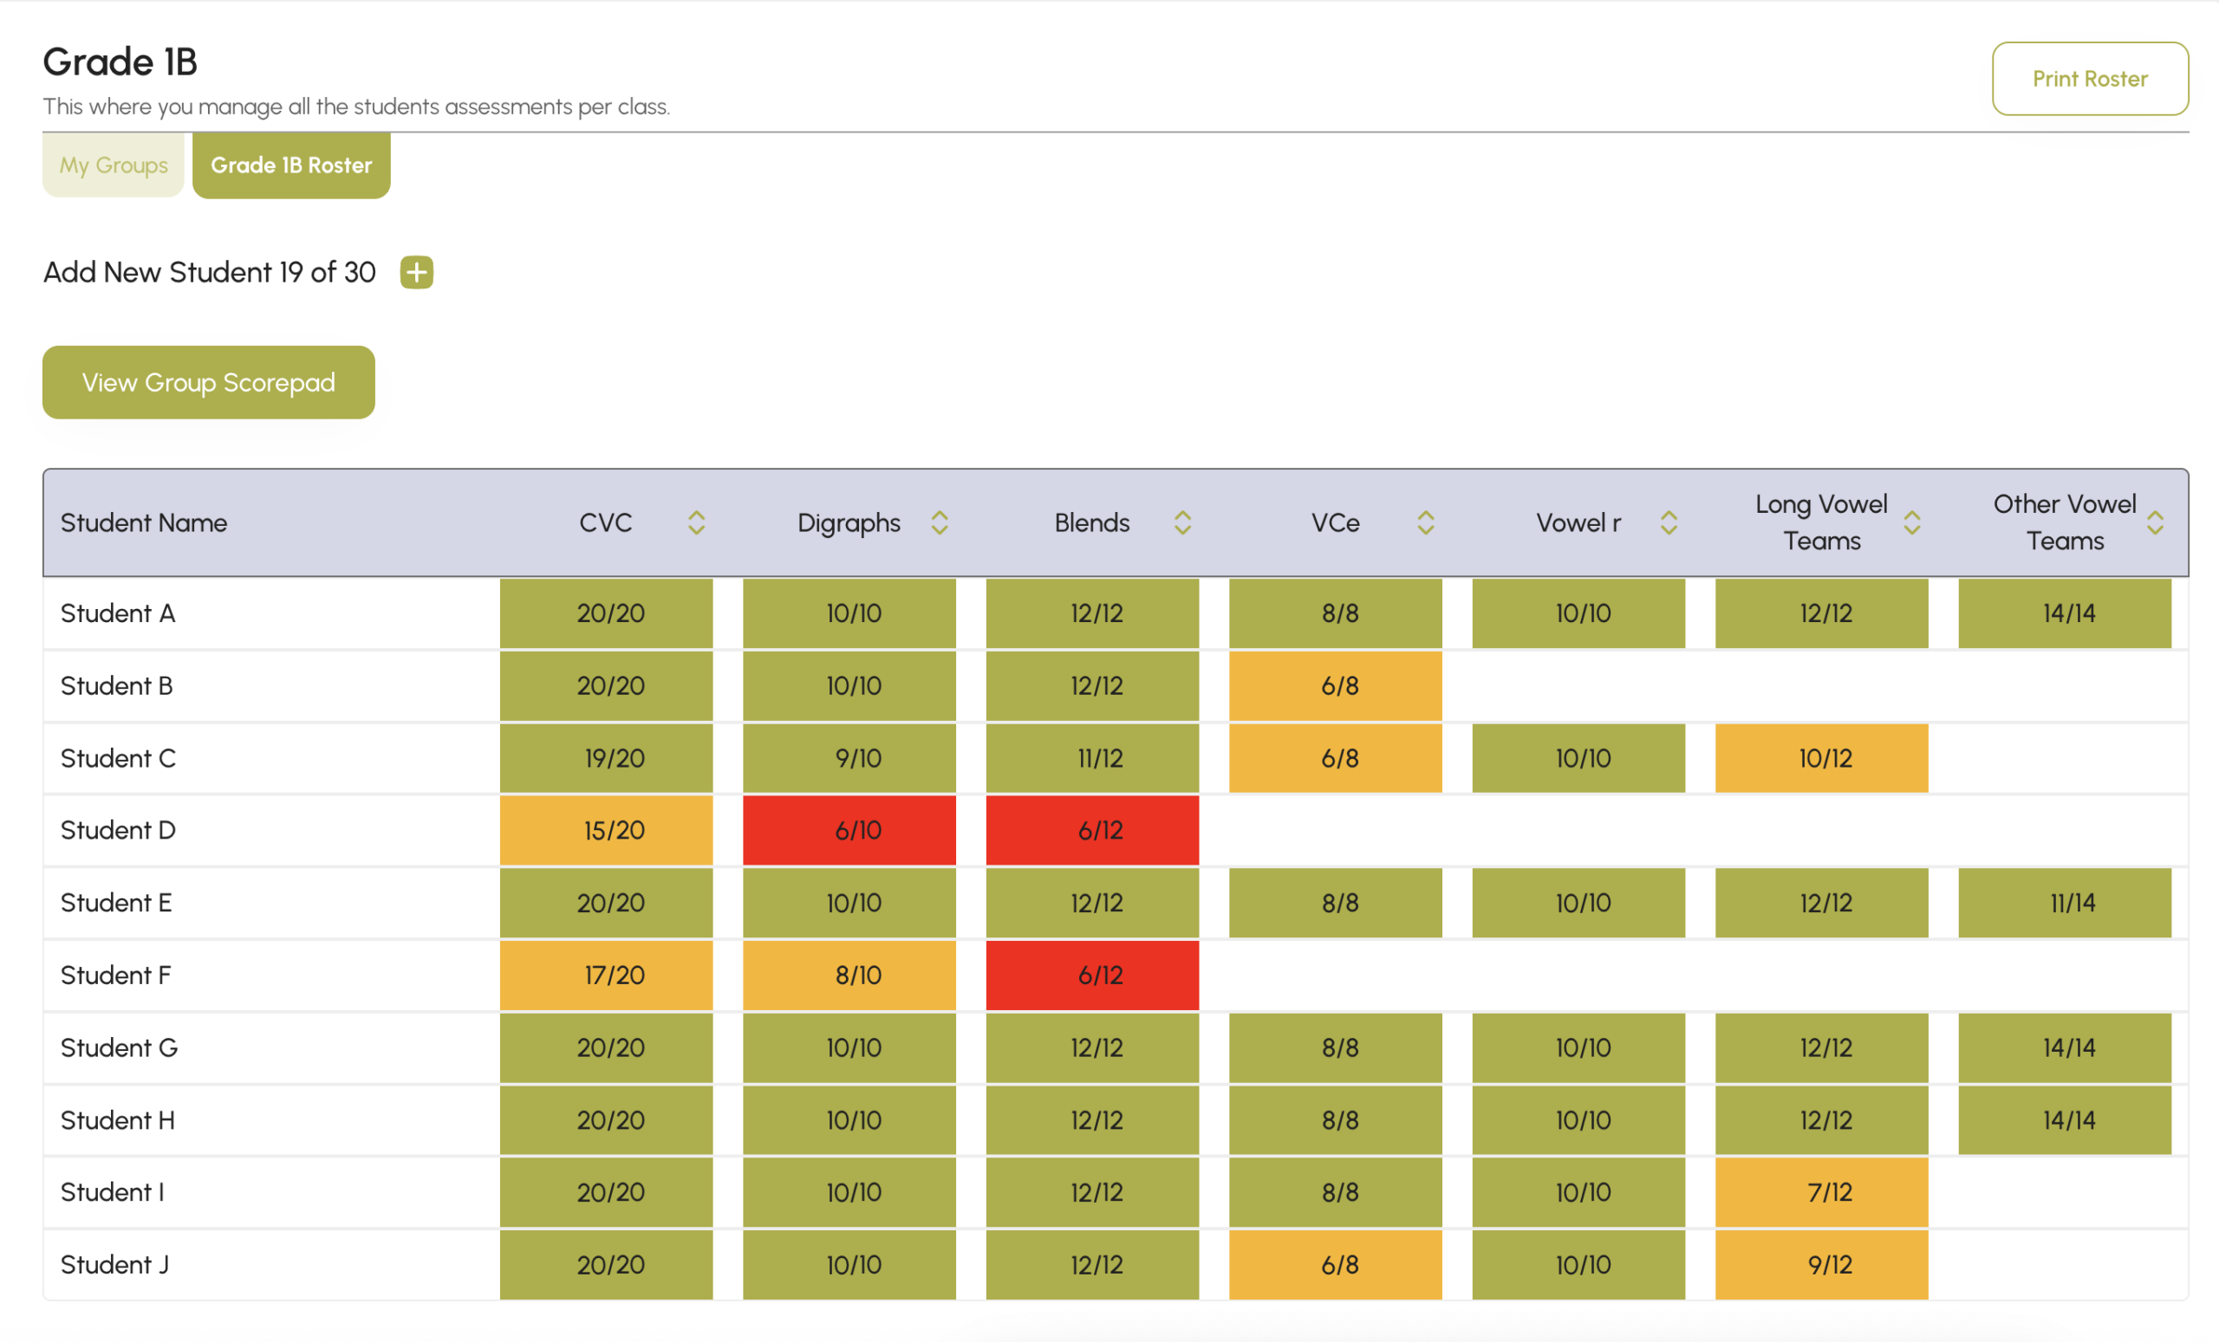Sort by CVC column arrows
Screen dimensions: 2219x1342
(x=696, y=523)
